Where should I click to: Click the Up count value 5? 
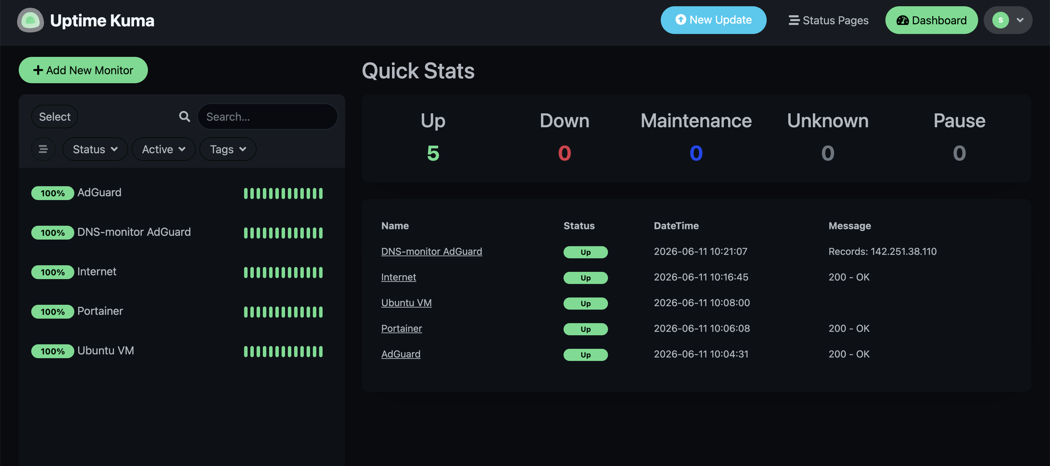point(433,153)
